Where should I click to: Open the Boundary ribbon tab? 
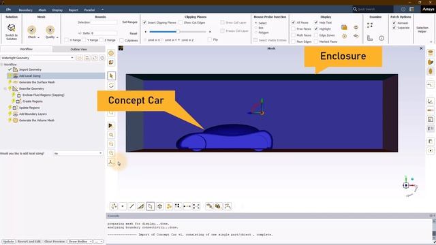point(26,10)
